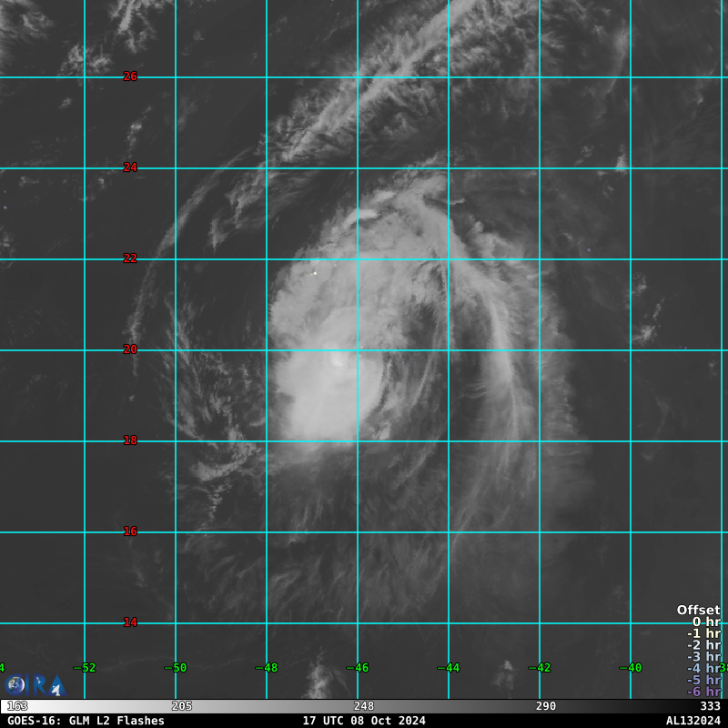This screenshot has height=728, width=728.
Task: Click the -5 hr offset legend entry
Action: point(703,680)
